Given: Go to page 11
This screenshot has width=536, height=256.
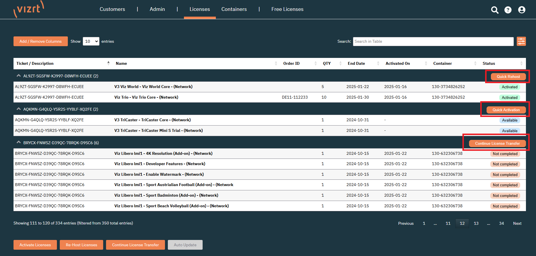Looking at the screenshot, I should point(448,223).
